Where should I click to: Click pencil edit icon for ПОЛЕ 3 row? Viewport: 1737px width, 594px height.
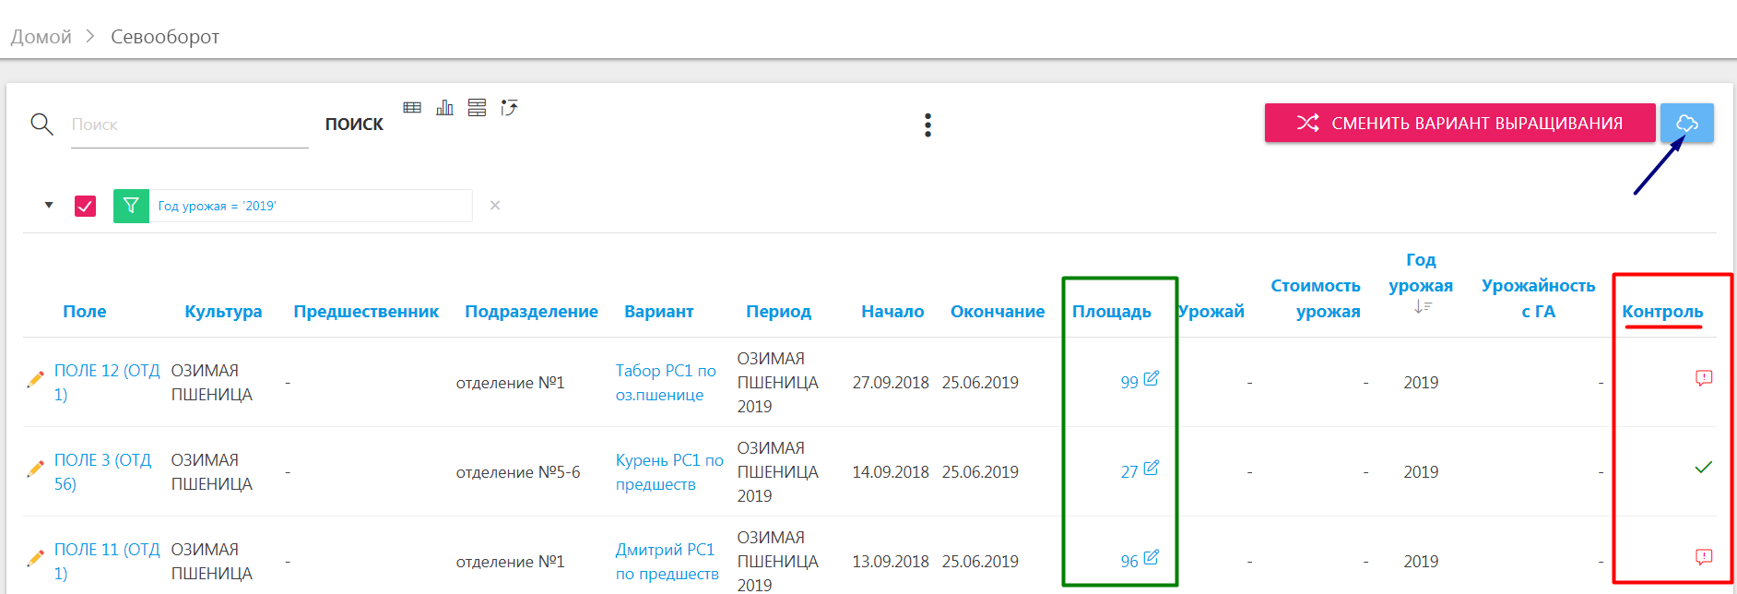tap(36, 469)
